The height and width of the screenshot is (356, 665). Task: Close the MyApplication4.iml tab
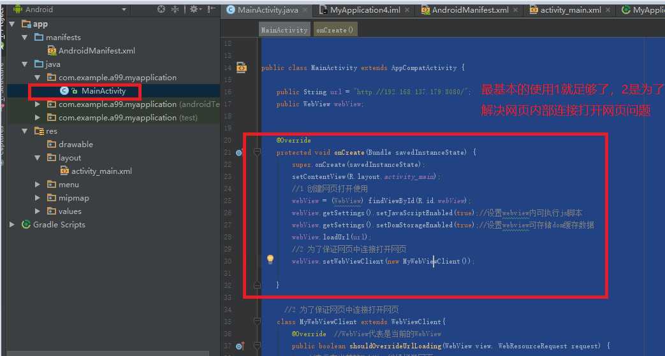[x=407, y=10]
